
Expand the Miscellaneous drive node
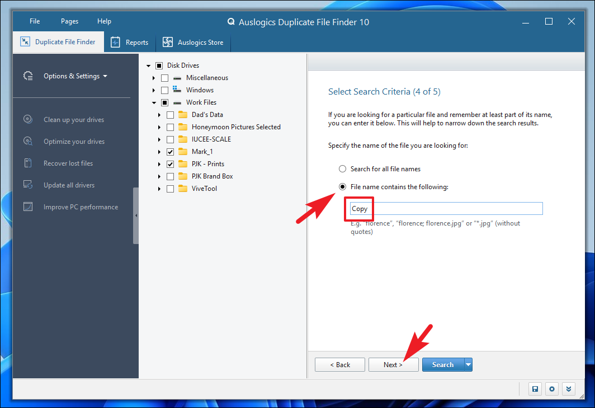pyautogui.click(x=154, y=78)
